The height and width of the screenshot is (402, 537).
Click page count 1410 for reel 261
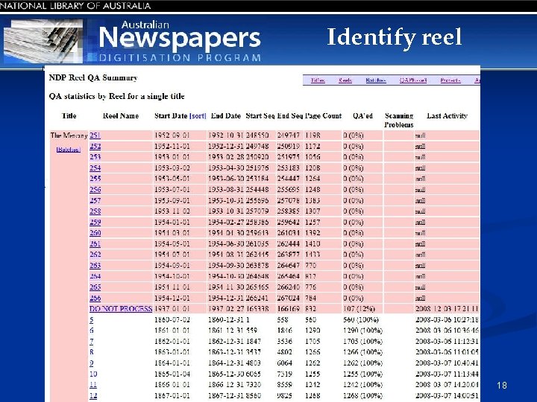pos(313,243)
